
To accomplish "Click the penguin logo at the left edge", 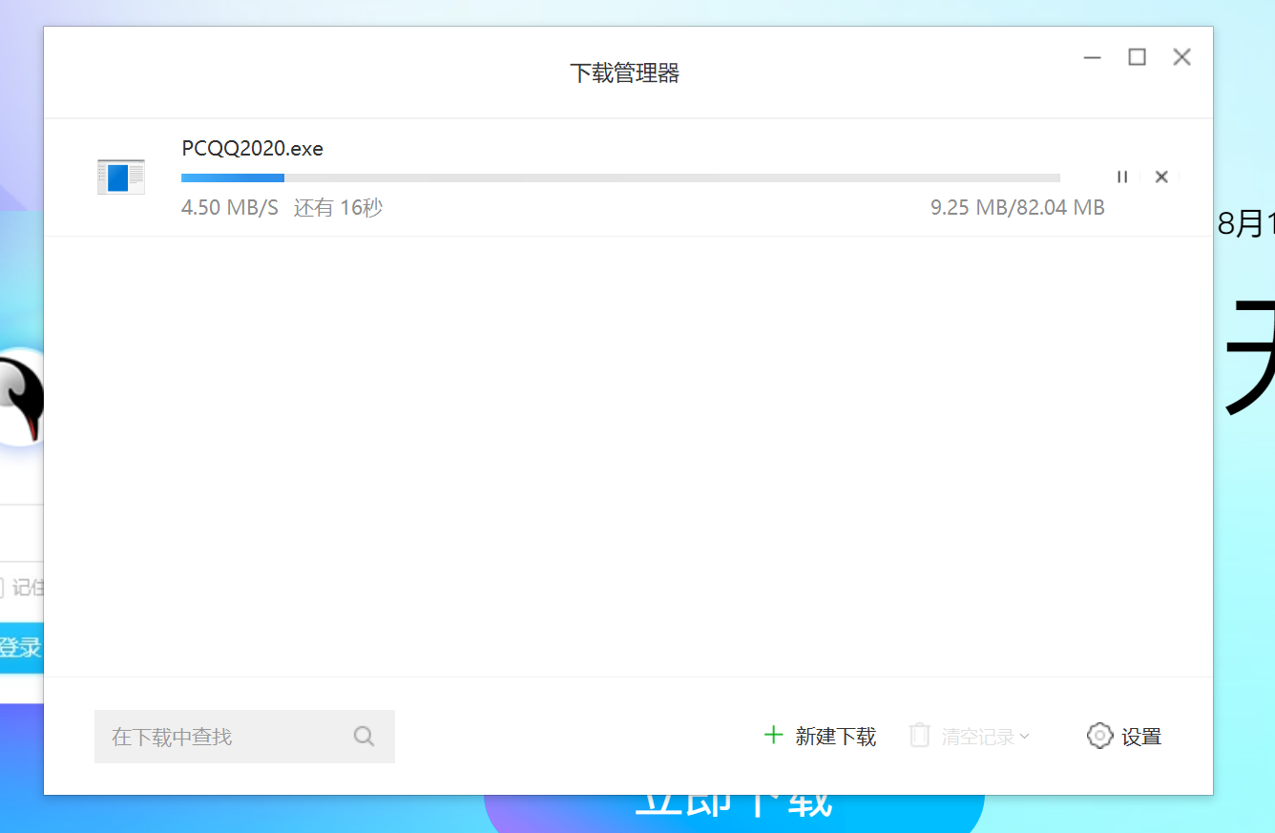I will coord(19,396).
